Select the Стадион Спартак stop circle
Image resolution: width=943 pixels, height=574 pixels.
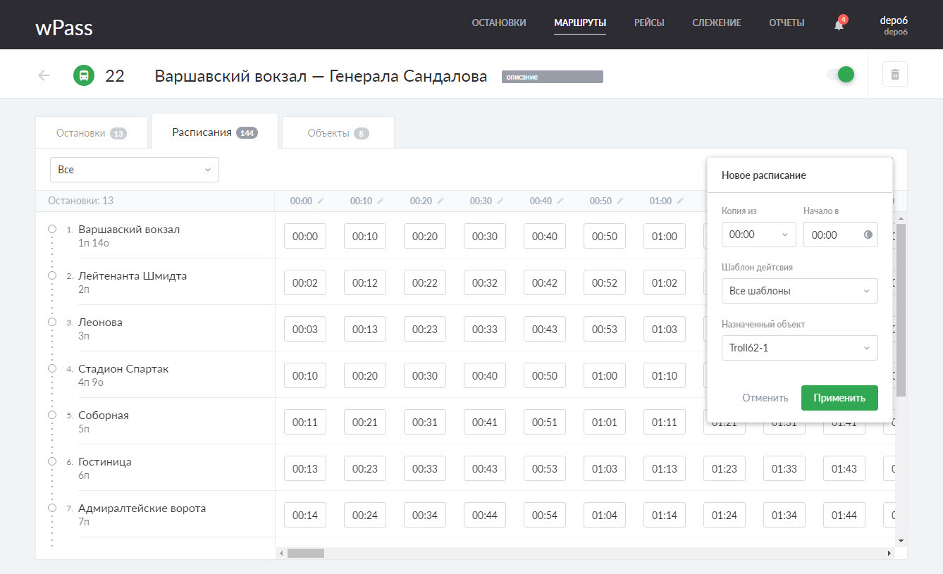(x=52, y=368)
